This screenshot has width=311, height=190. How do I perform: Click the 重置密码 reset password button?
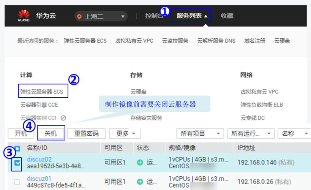86,133
